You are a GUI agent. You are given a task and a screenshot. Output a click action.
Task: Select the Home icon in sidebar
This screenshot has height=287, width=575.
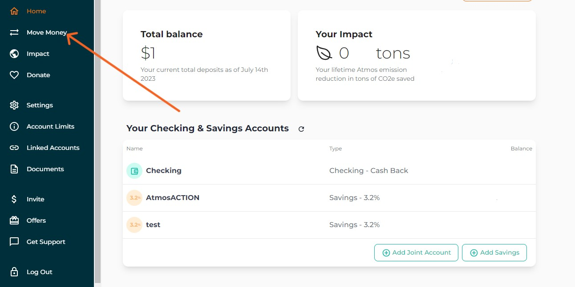(x=14, y=11)
